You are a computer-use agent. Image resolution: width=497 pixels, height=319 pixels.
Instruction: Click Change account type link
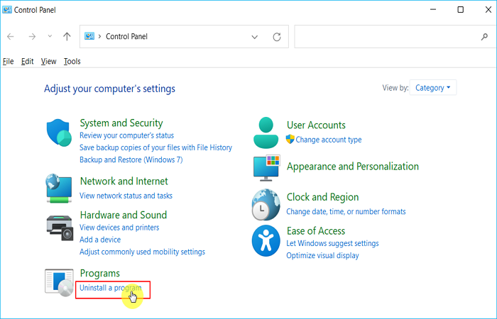click(329, 140)
